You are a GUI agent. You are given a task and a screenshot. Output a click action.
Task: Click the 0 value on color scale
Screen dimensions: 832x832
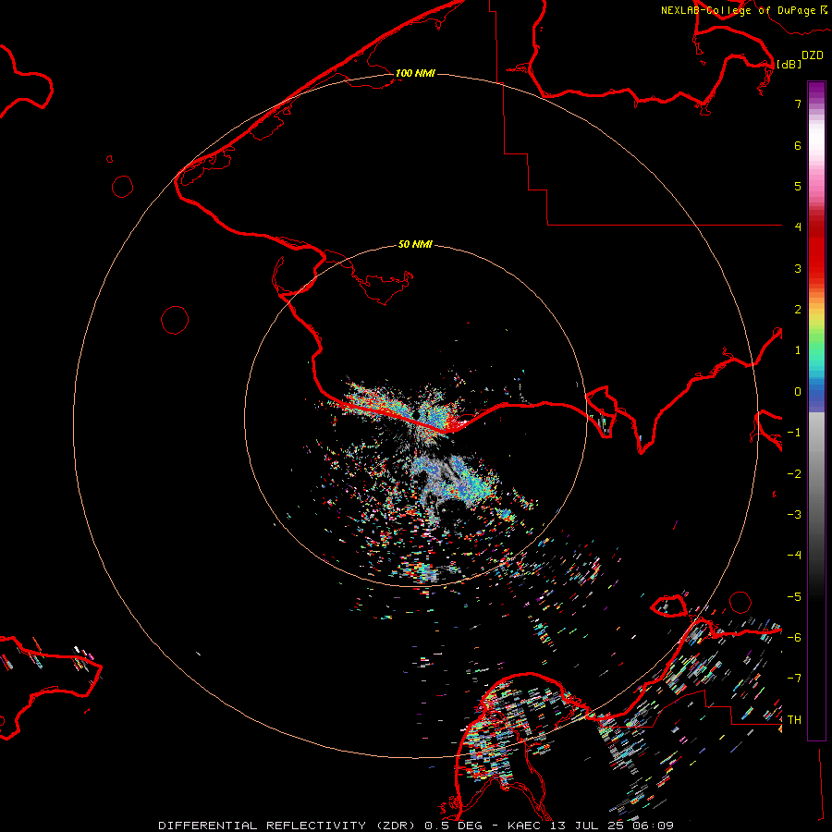[798, 392]
